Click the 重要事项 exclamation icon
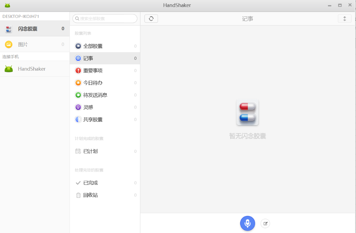 click(78, 70)
